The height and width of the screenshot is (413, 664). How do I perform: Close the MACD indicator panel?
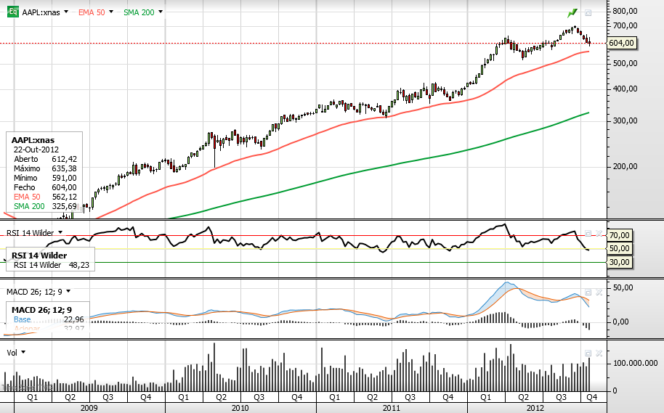[x=599, y=293]
